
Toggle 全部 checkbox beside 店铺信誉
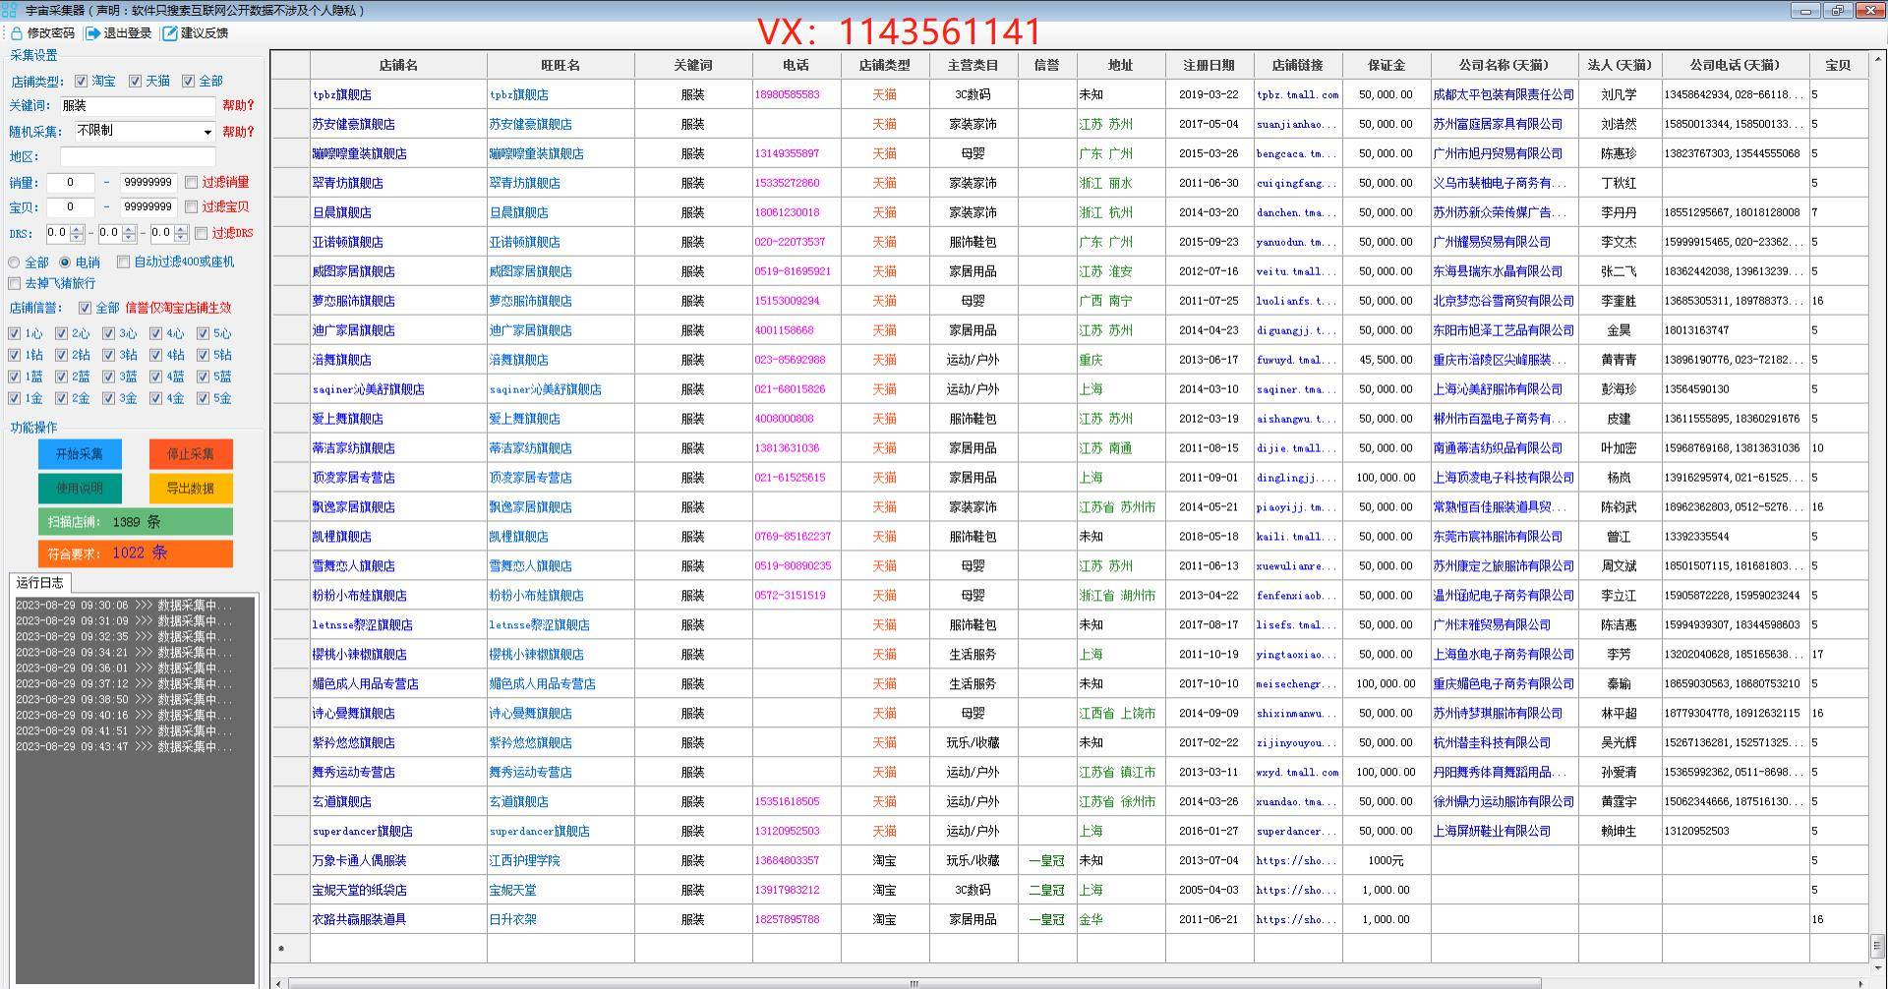[85, 309]
